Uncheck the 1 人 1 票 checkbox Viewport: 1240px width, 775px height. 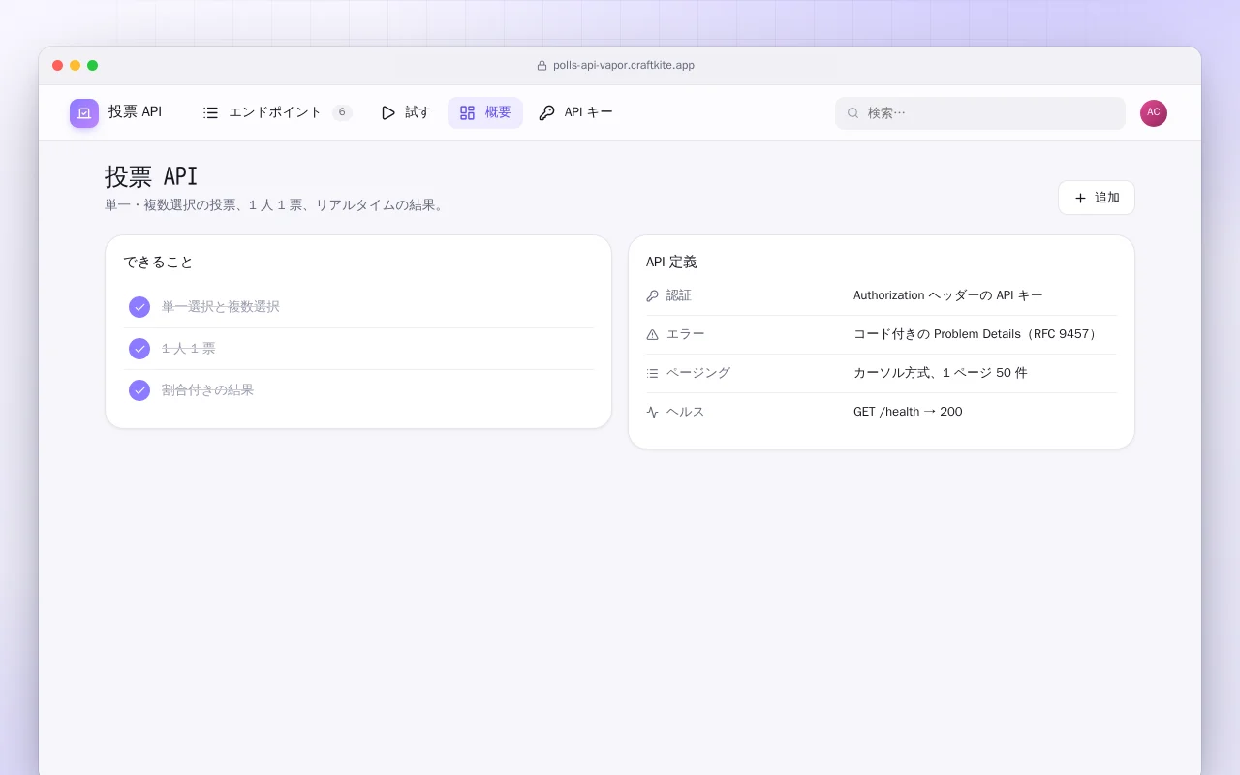(139, 349)
